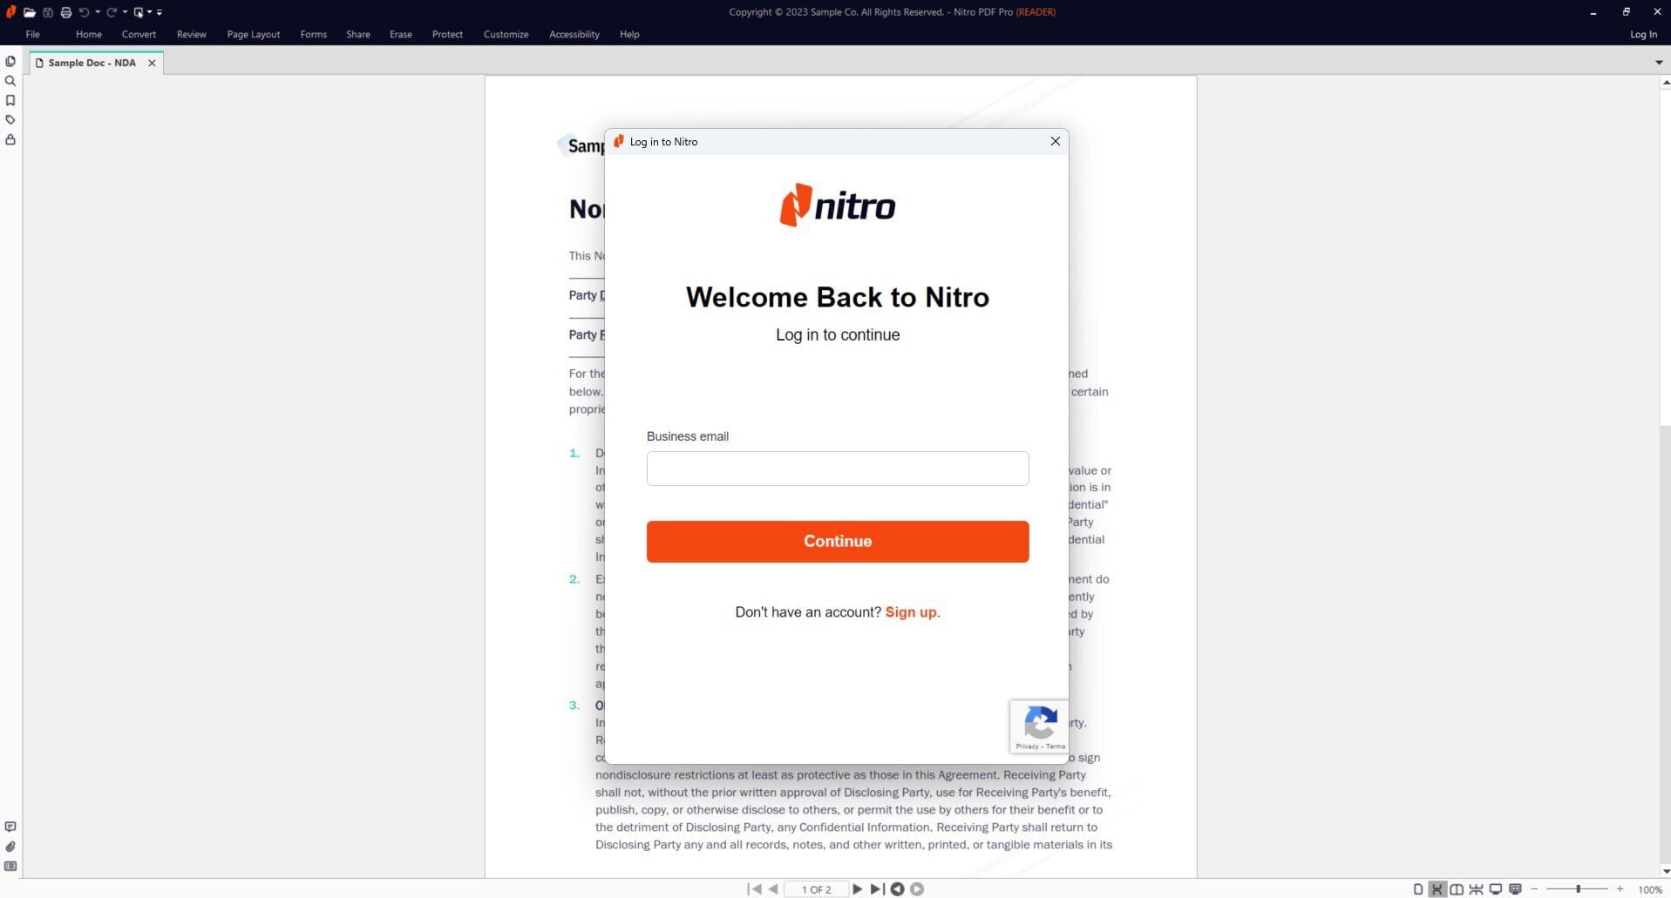
Task: Open the Redo history dropdown arrow
Action: point(125,12)
